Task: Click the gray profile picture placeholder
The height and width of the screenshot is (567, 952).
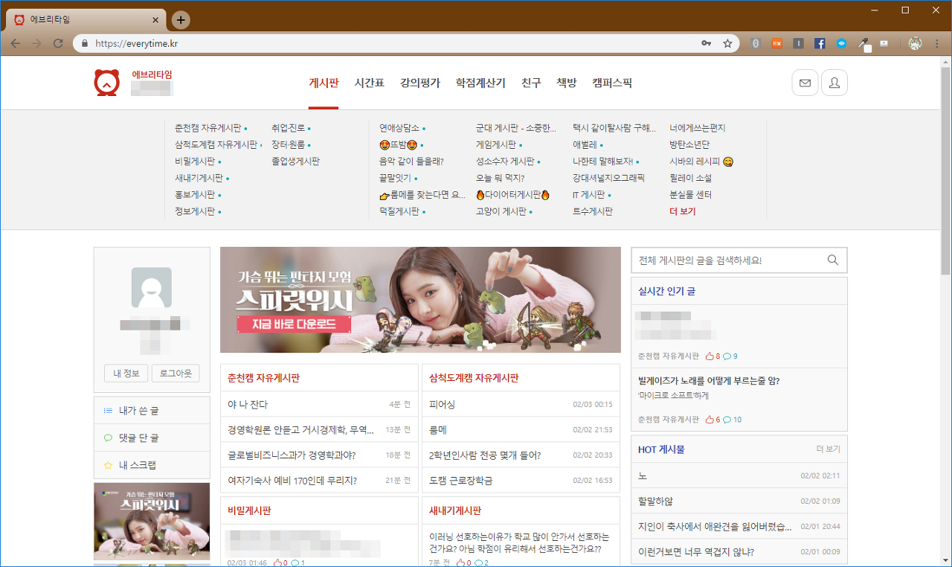Action: coord(152,287)
